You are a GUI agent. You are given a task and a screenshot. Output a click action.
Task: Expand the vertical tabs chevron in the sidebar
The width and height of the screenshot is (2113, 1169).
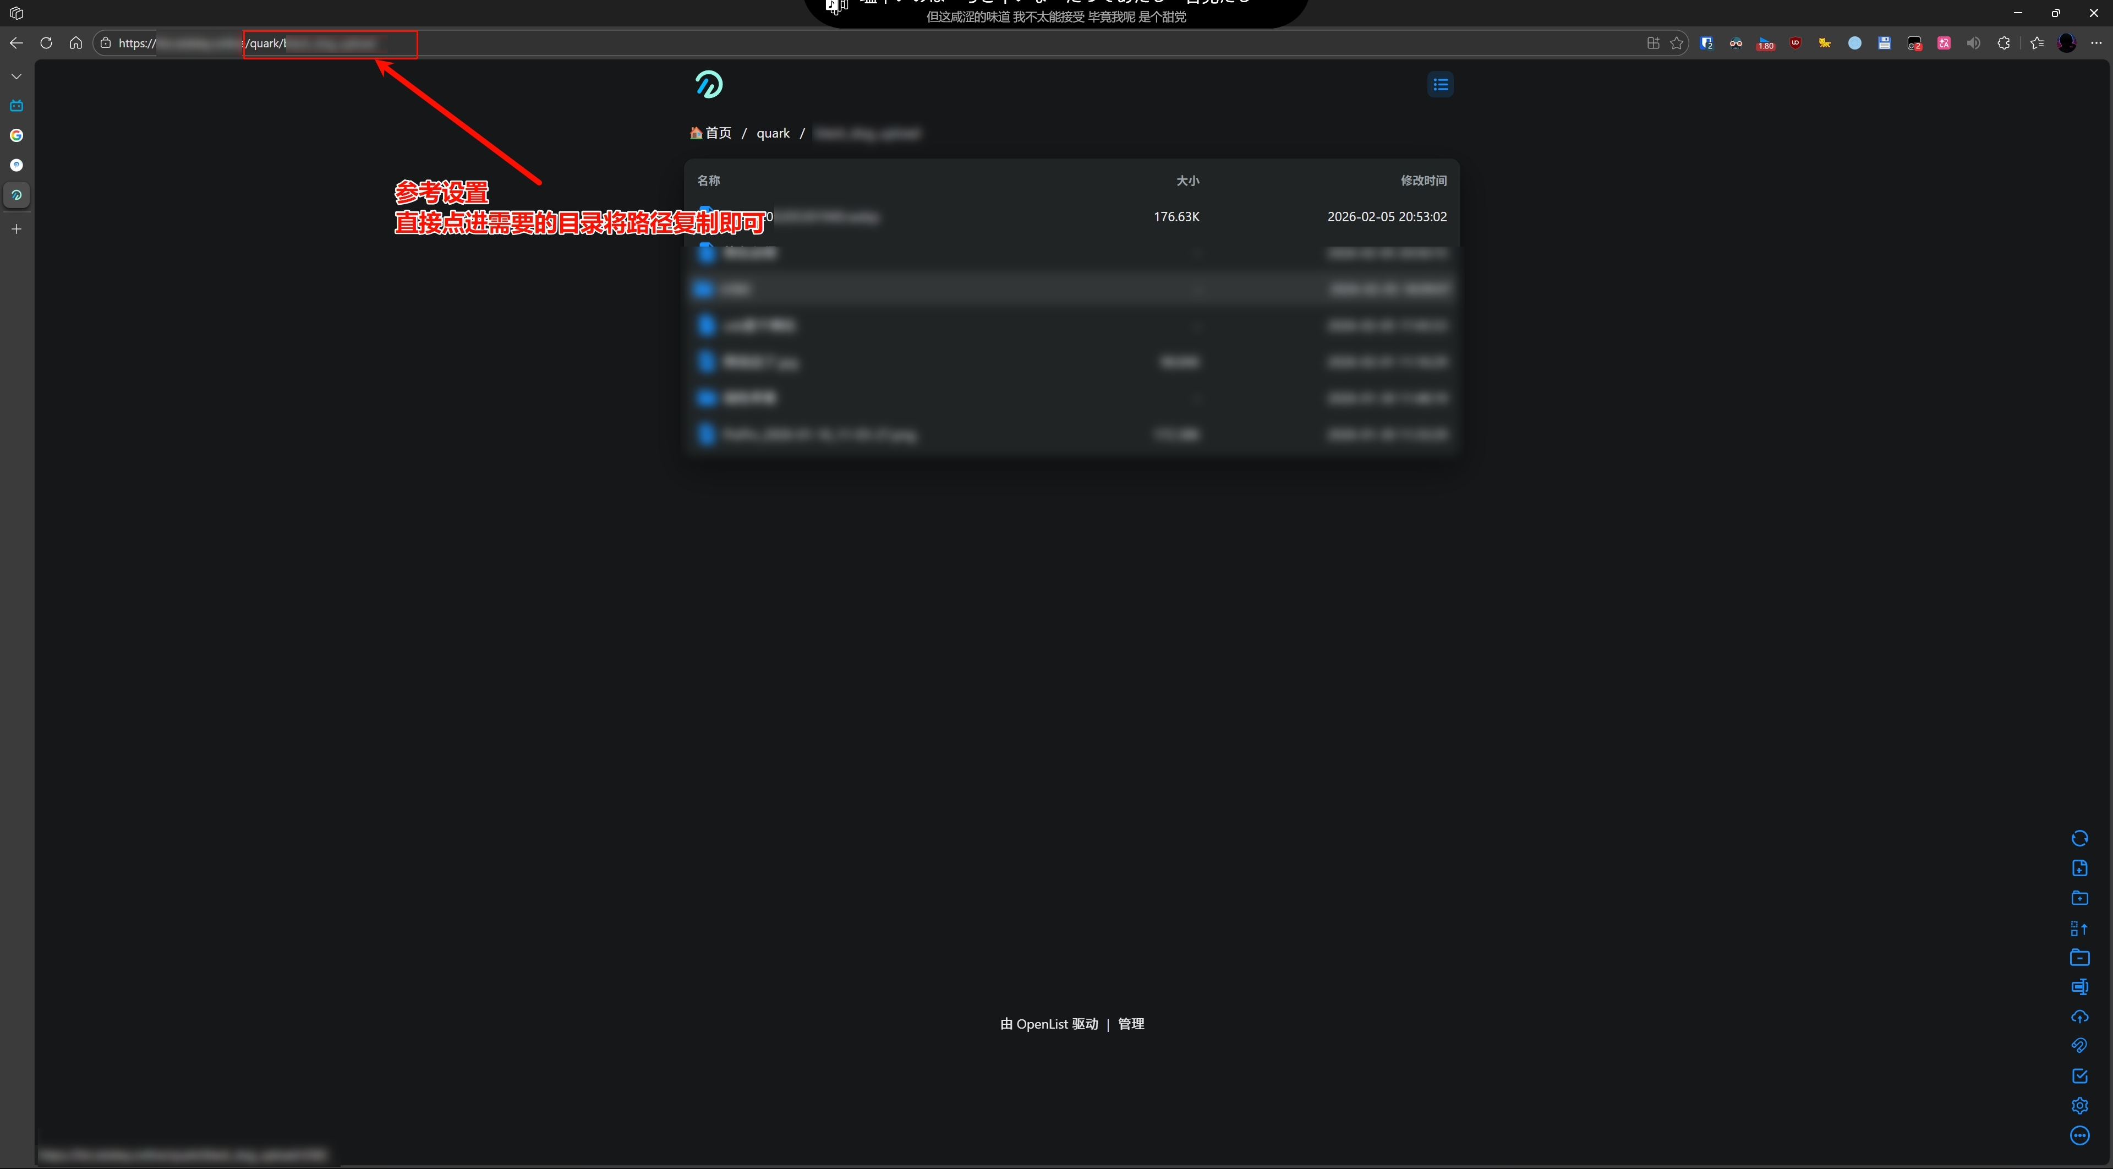pos(17,77)
